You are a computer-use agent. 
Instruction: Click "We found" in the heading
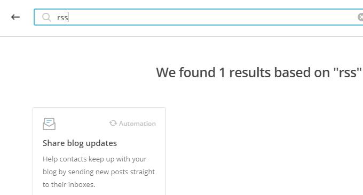186,72
